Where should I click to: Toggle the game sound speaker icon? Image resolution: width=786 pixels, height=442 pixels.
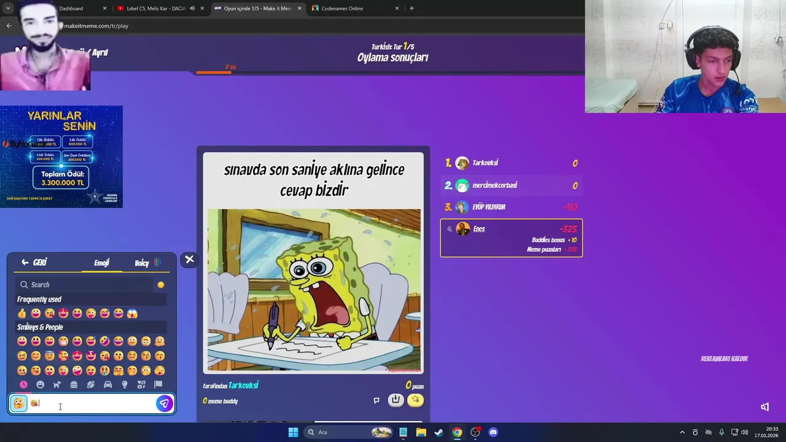coord(765,406)
